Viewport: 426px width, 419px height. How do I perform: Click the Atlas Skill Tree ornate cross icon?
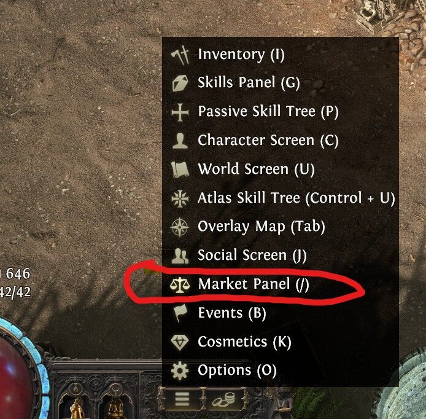pos(180,198)
